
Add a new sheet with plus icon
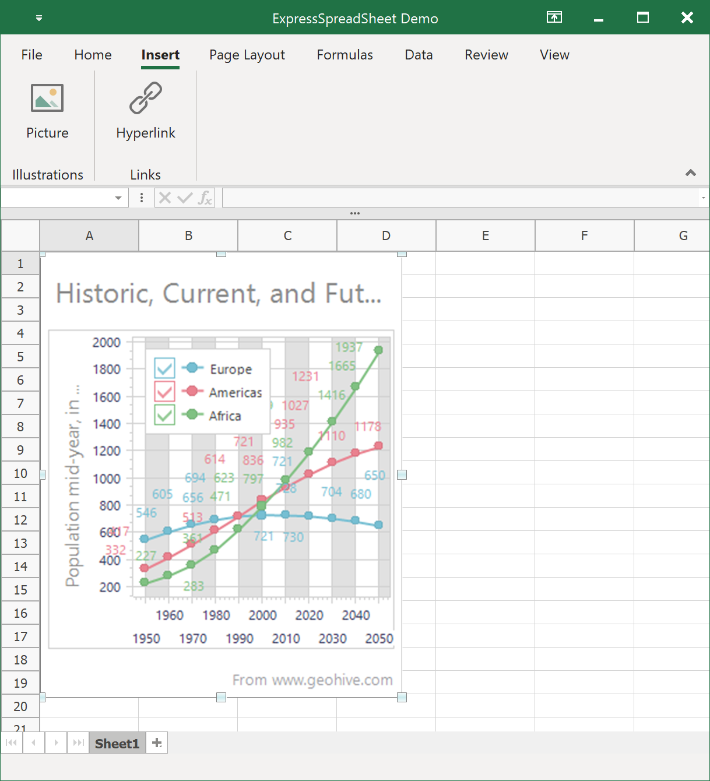tap(157, 743)
